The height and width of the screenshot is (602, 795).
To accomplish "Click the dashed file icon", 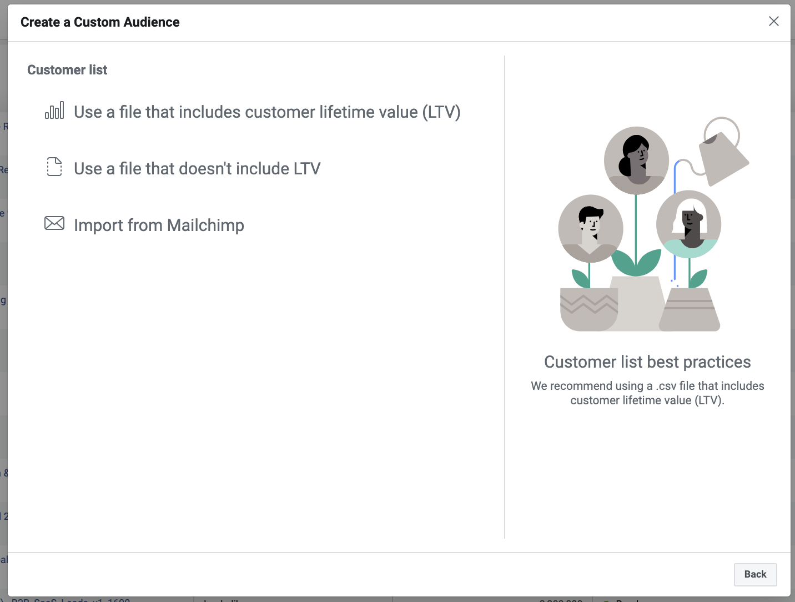I will pos(54,167).
